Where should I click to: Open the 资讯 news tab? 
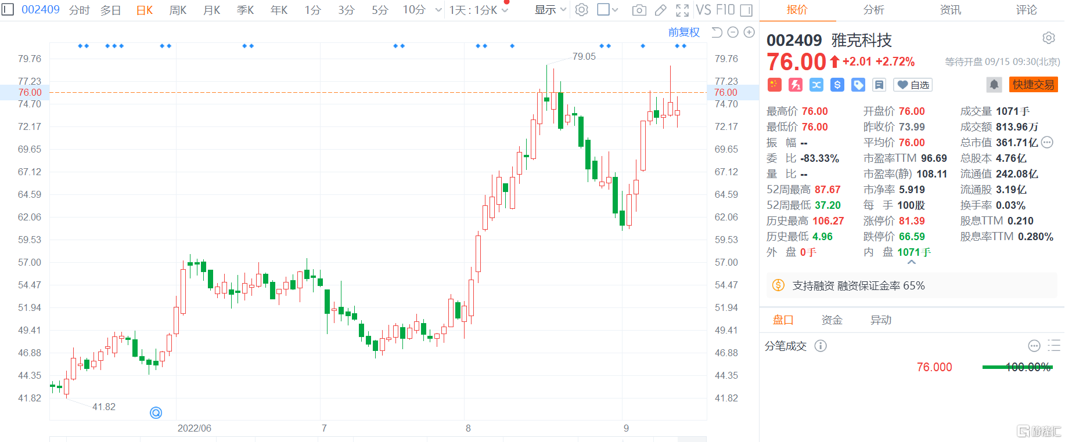click(x=950, y=10)
